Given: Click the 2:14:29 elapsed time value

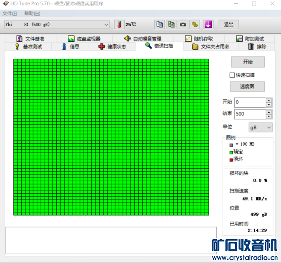Looking at the screenshot, I should (257, 230).
